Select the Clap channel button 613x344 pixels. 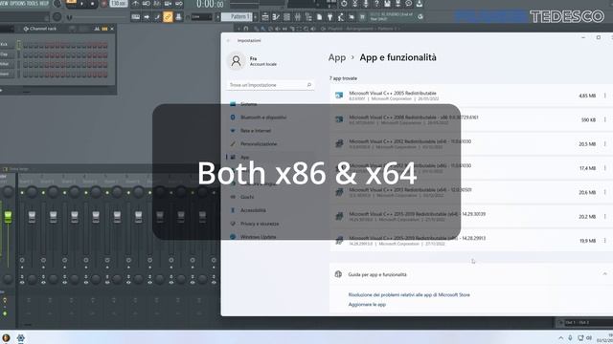coord(7,54)
